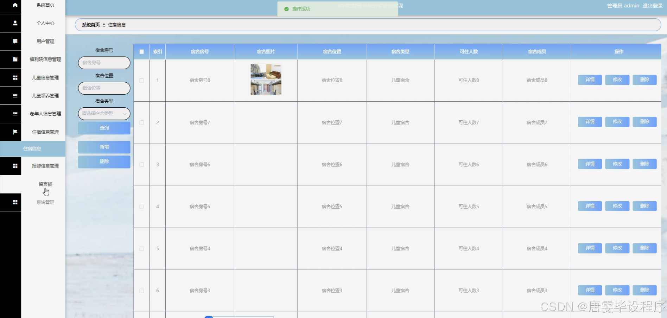Click 删除 for row 宿舍房号4
Image resolution: width=667 pixels, height=318 pixels.
644,248
